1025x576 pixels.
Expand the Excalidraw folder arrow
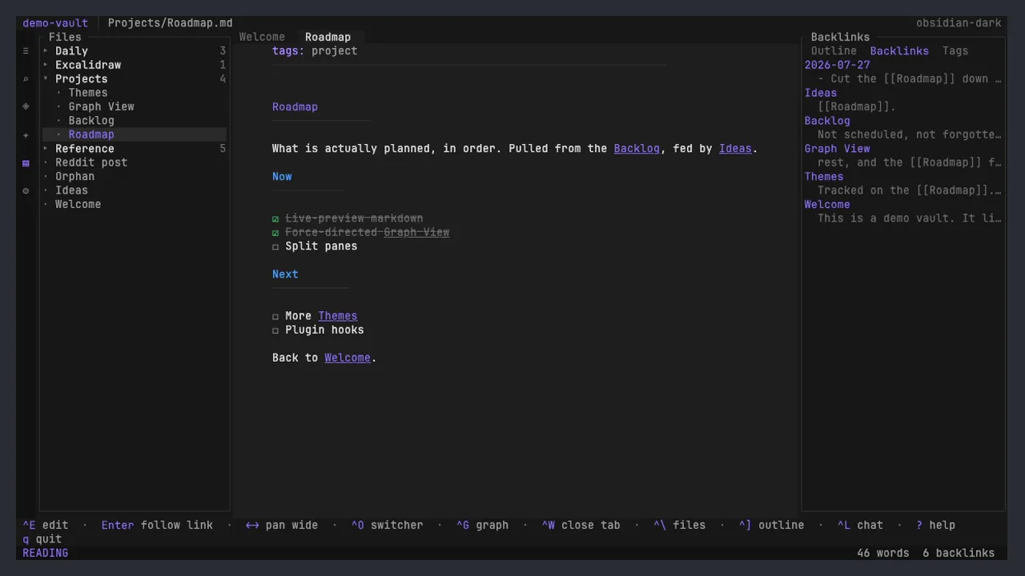(x=46, y=65)
